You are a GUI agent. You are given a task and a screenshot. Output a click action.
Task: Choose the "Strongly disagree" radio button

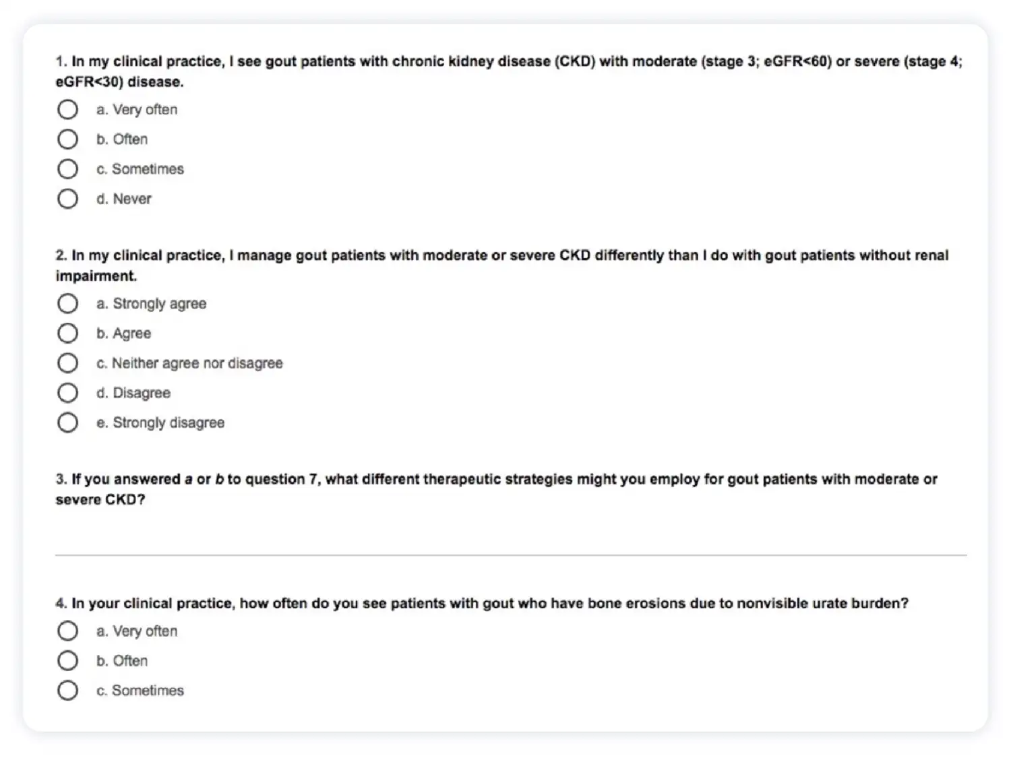pyautogui.click(x=67, y=422)
